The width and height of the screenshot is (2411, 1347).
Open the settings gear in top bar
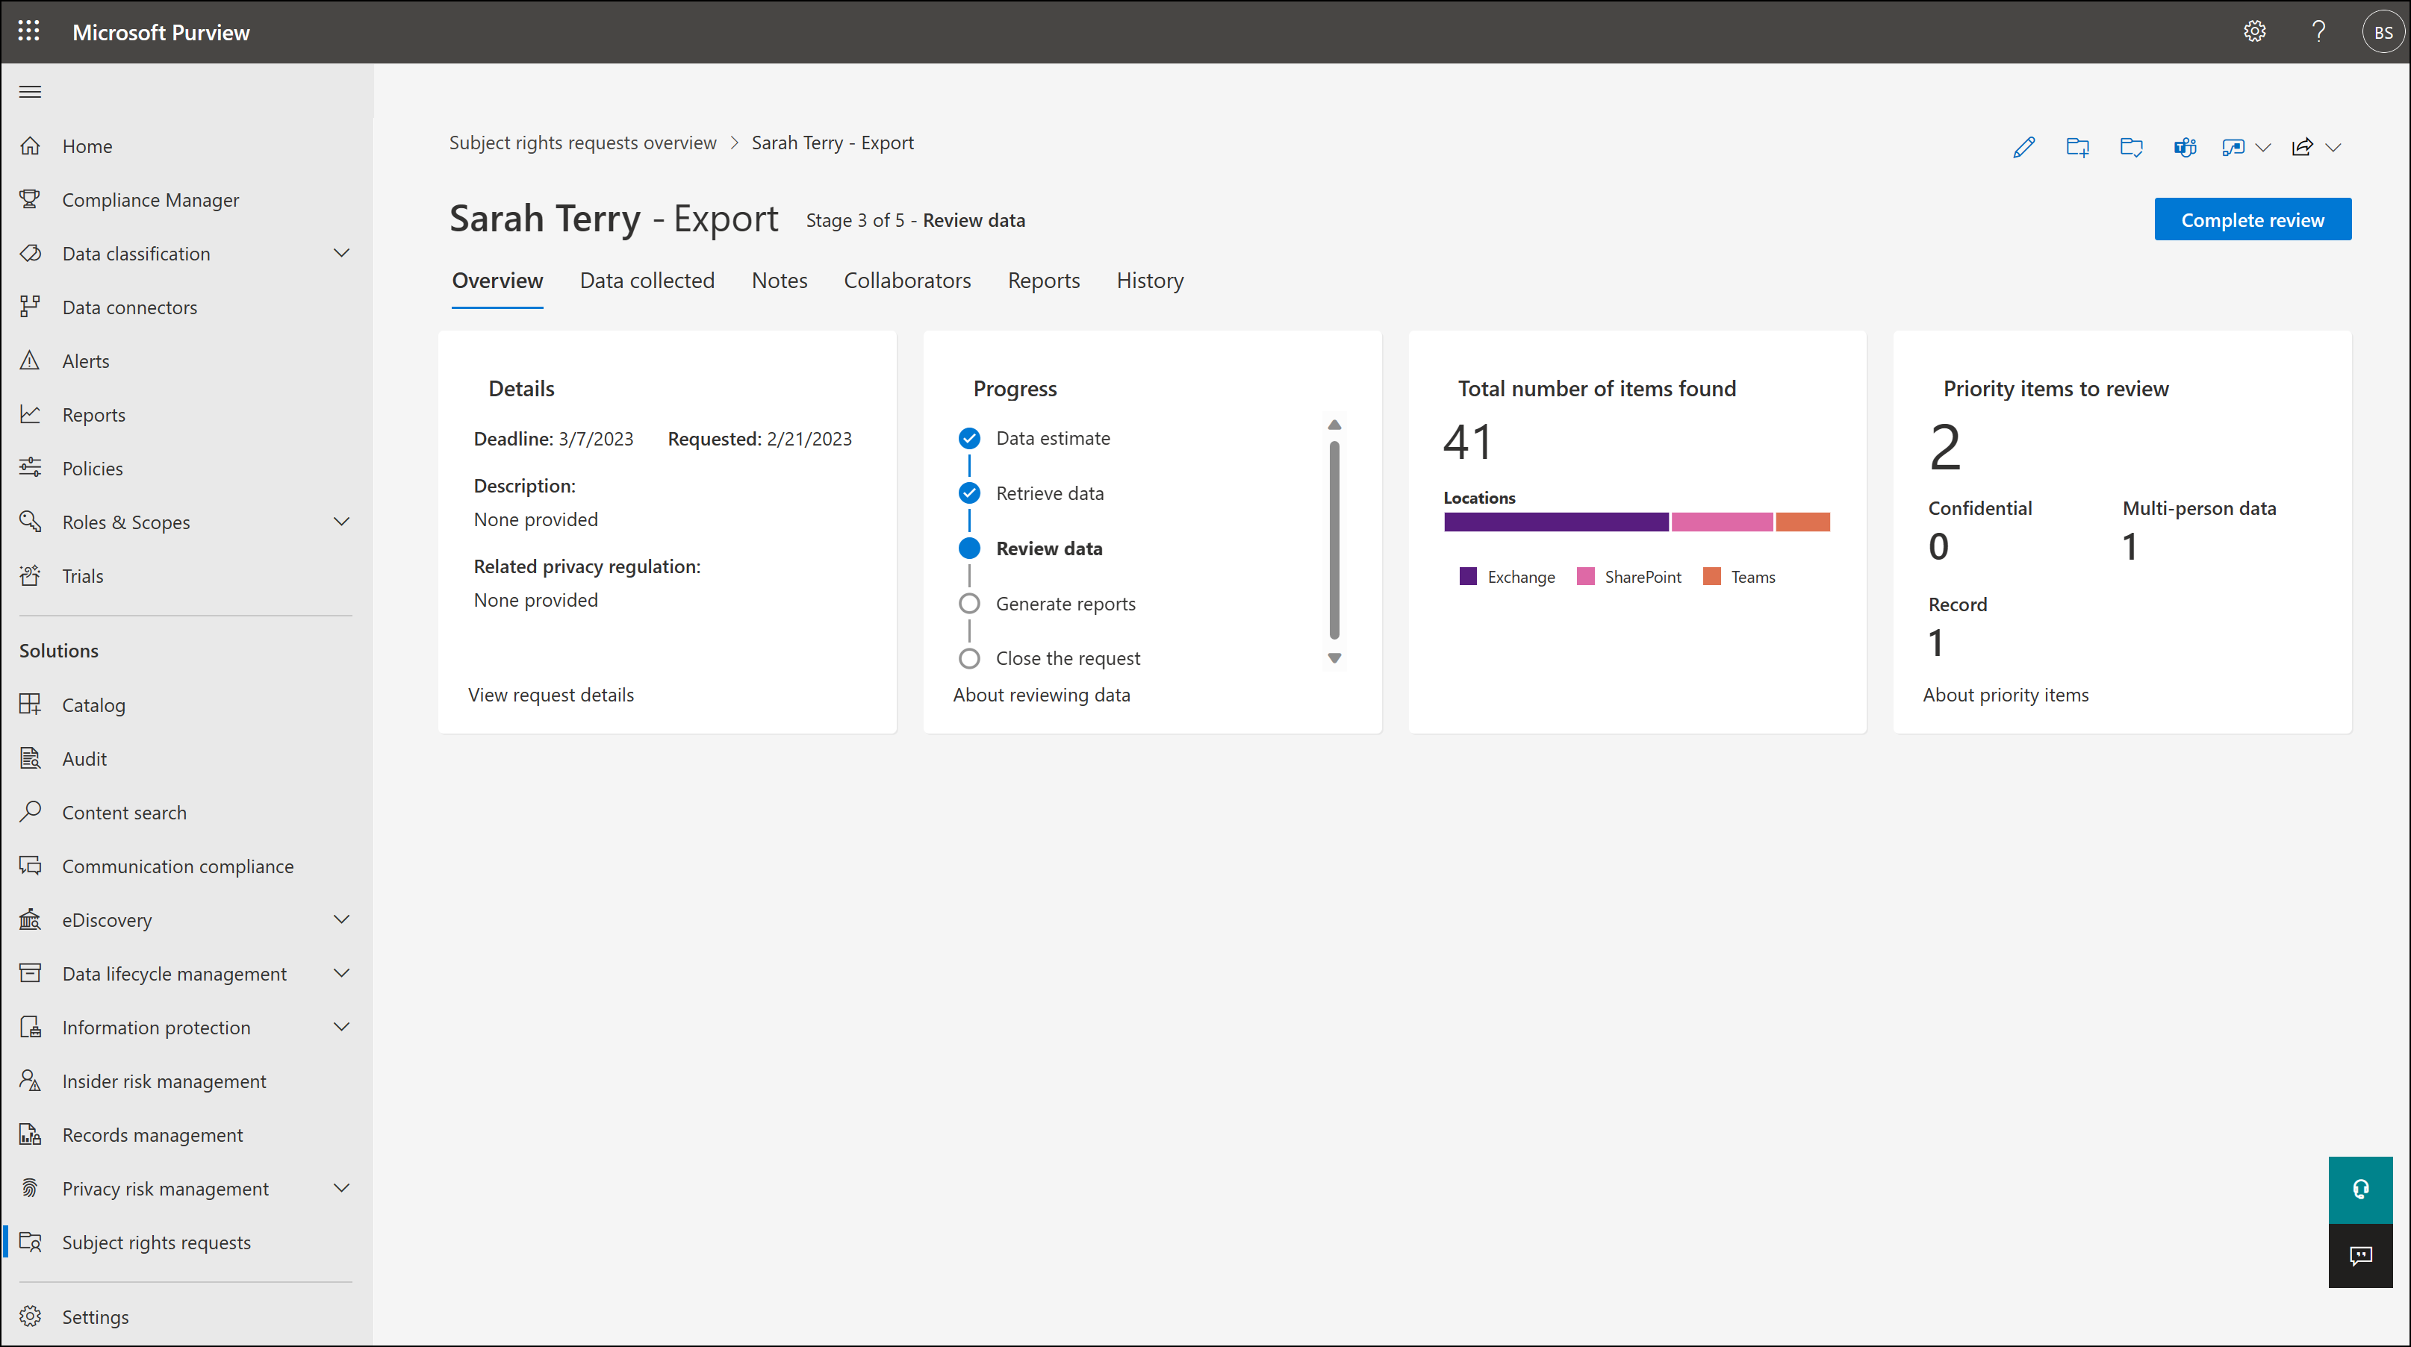(2253, 32)
